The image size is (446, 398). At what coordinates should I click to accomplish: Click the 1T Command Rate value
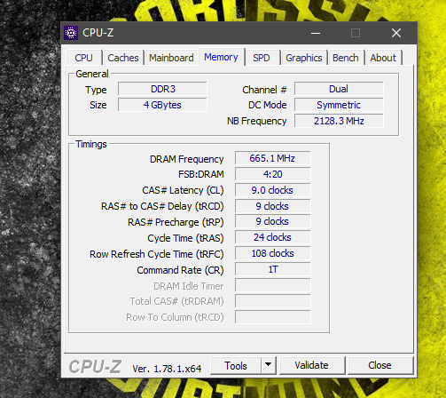[272, 269]
